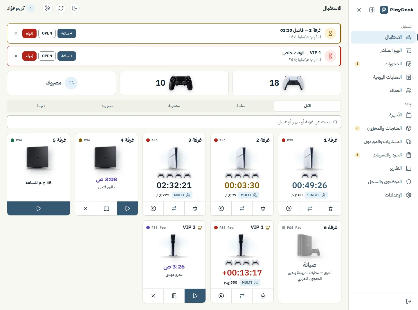Viewport: 418px width, 310px height.
Task: Open الموظفون والسجل staff page
Action: [x=383, y=182]
